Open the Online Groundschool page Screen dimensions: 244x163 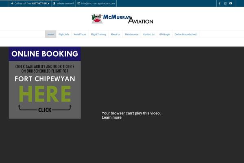pos(186,34)
